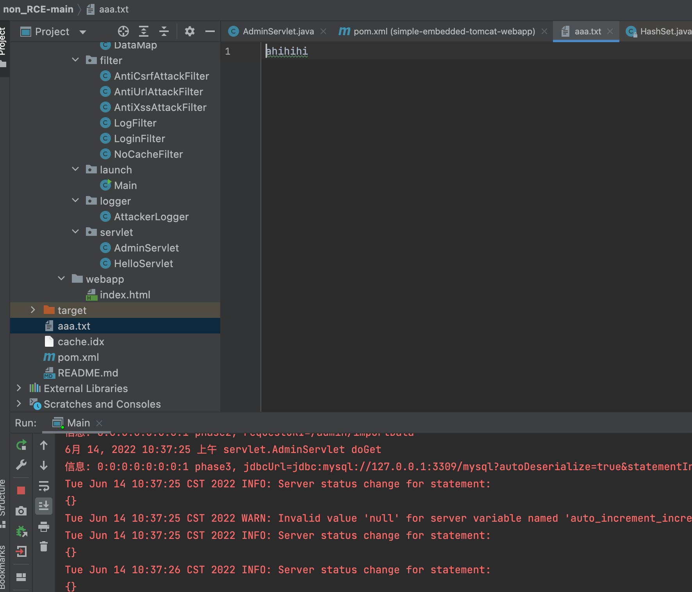Click the Down the Stack Trace arrow
This screenshot has height=592, width=692.
coord(44,465)
